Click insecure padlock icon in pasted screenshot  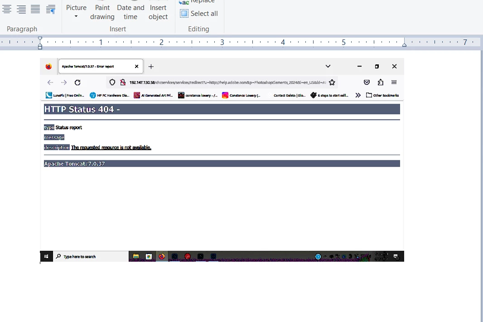[123, 82]
